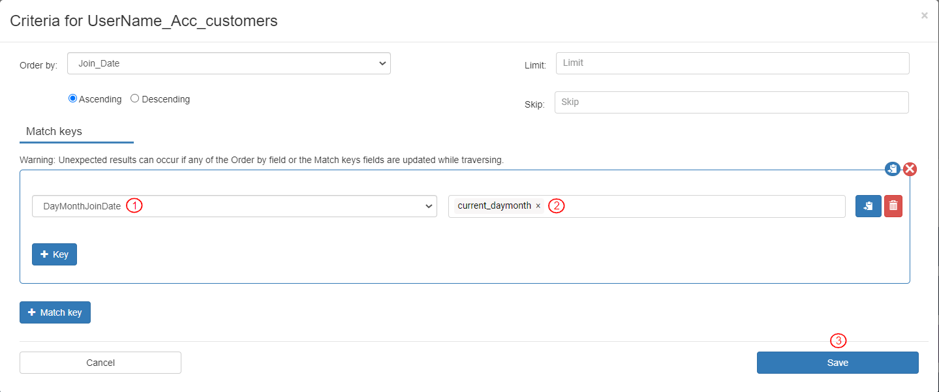Add a new key with + Key button
This screenshot has height=392, width=939.
tap(54, 254)
